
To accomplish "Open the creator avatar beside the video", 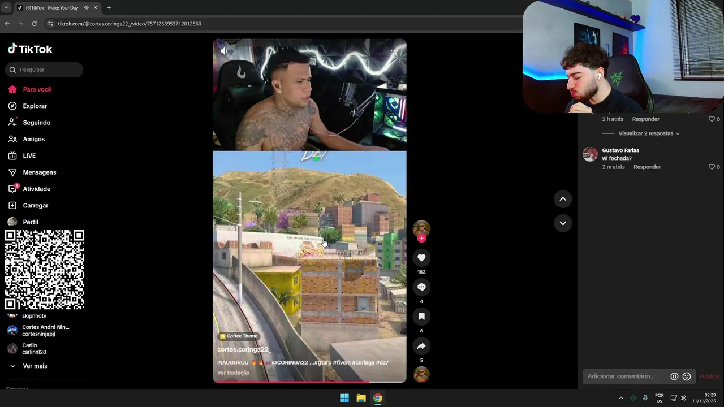I will pyautogui.click(x=421, y=228).
